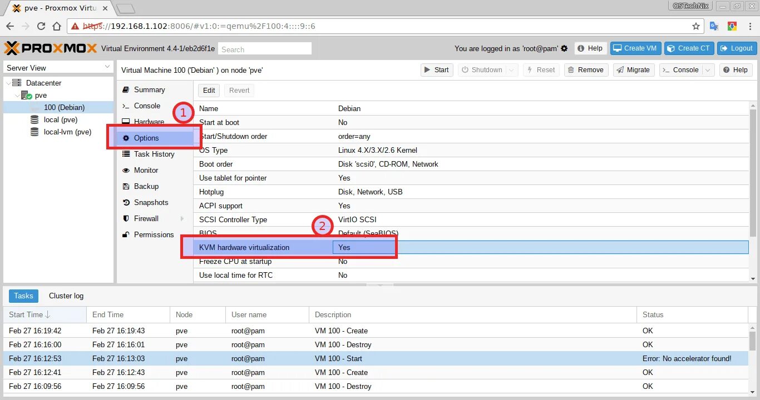760x400 pixels.
Task: Select the 16:19:42 VM 100 - Create task
Action: click(376, 331)
